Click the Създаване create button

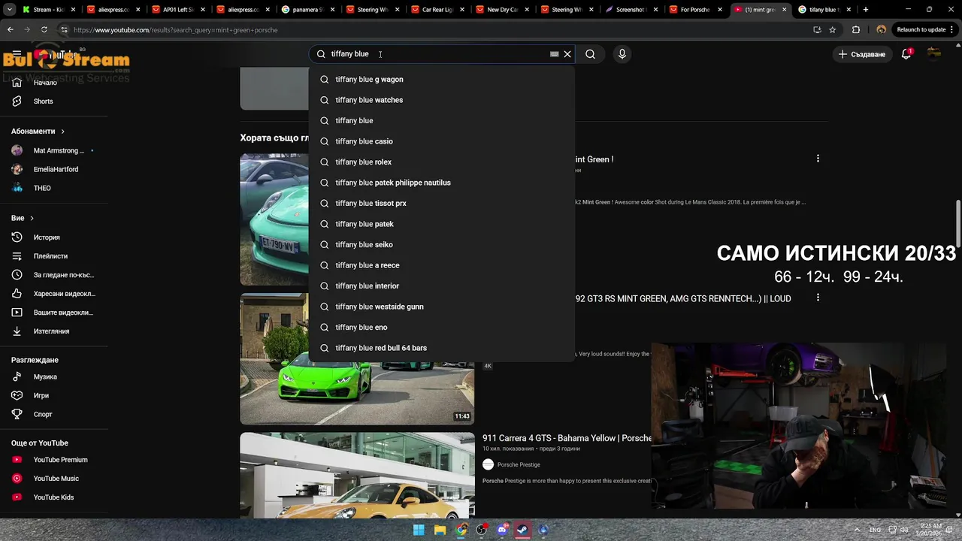[x=862, y=54]
